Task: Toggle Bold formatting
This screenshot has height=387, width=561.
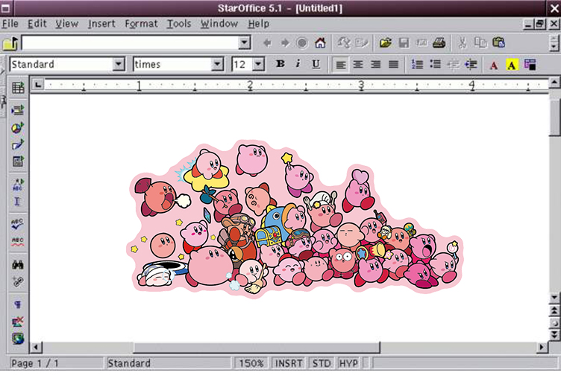Action: click(280, 64)
